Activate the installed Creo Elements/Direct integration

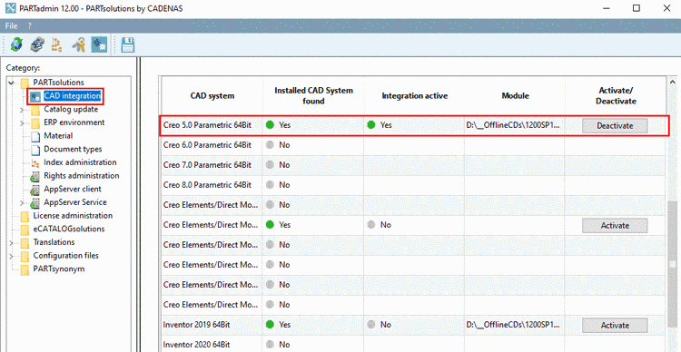pos(615,225)
